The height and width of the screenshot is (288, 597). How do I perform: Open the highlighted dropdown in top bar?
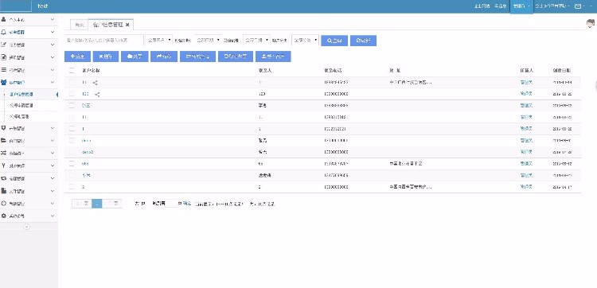point(521,6)
